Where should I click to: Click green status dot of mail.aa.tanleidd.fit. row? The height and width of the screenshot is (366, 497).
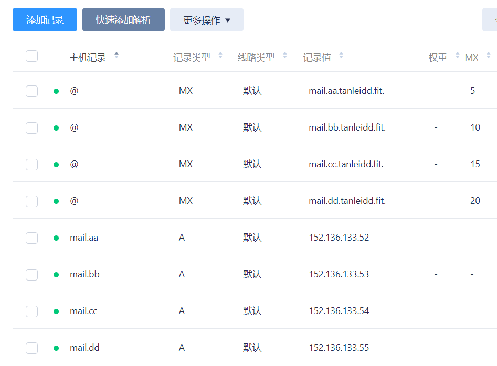(x=56, y=91)
